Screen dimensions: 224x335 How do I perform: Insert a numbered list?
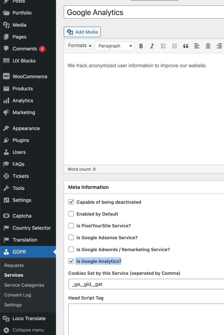(174, 46)
